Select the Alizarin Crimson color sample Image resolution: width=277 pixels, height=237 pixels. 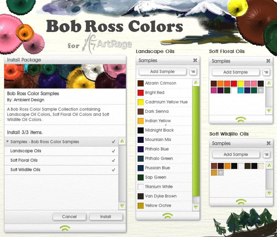[x=164, y=83]
